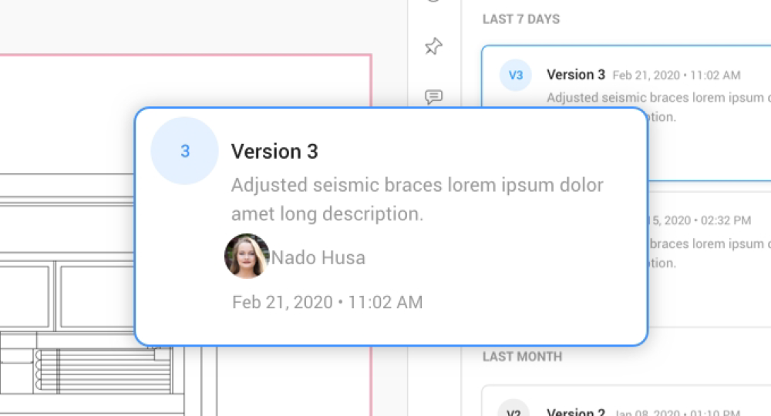Click the Version 3 title in the list
Viewport: 771px width, 416px height.
pos(576,75)
